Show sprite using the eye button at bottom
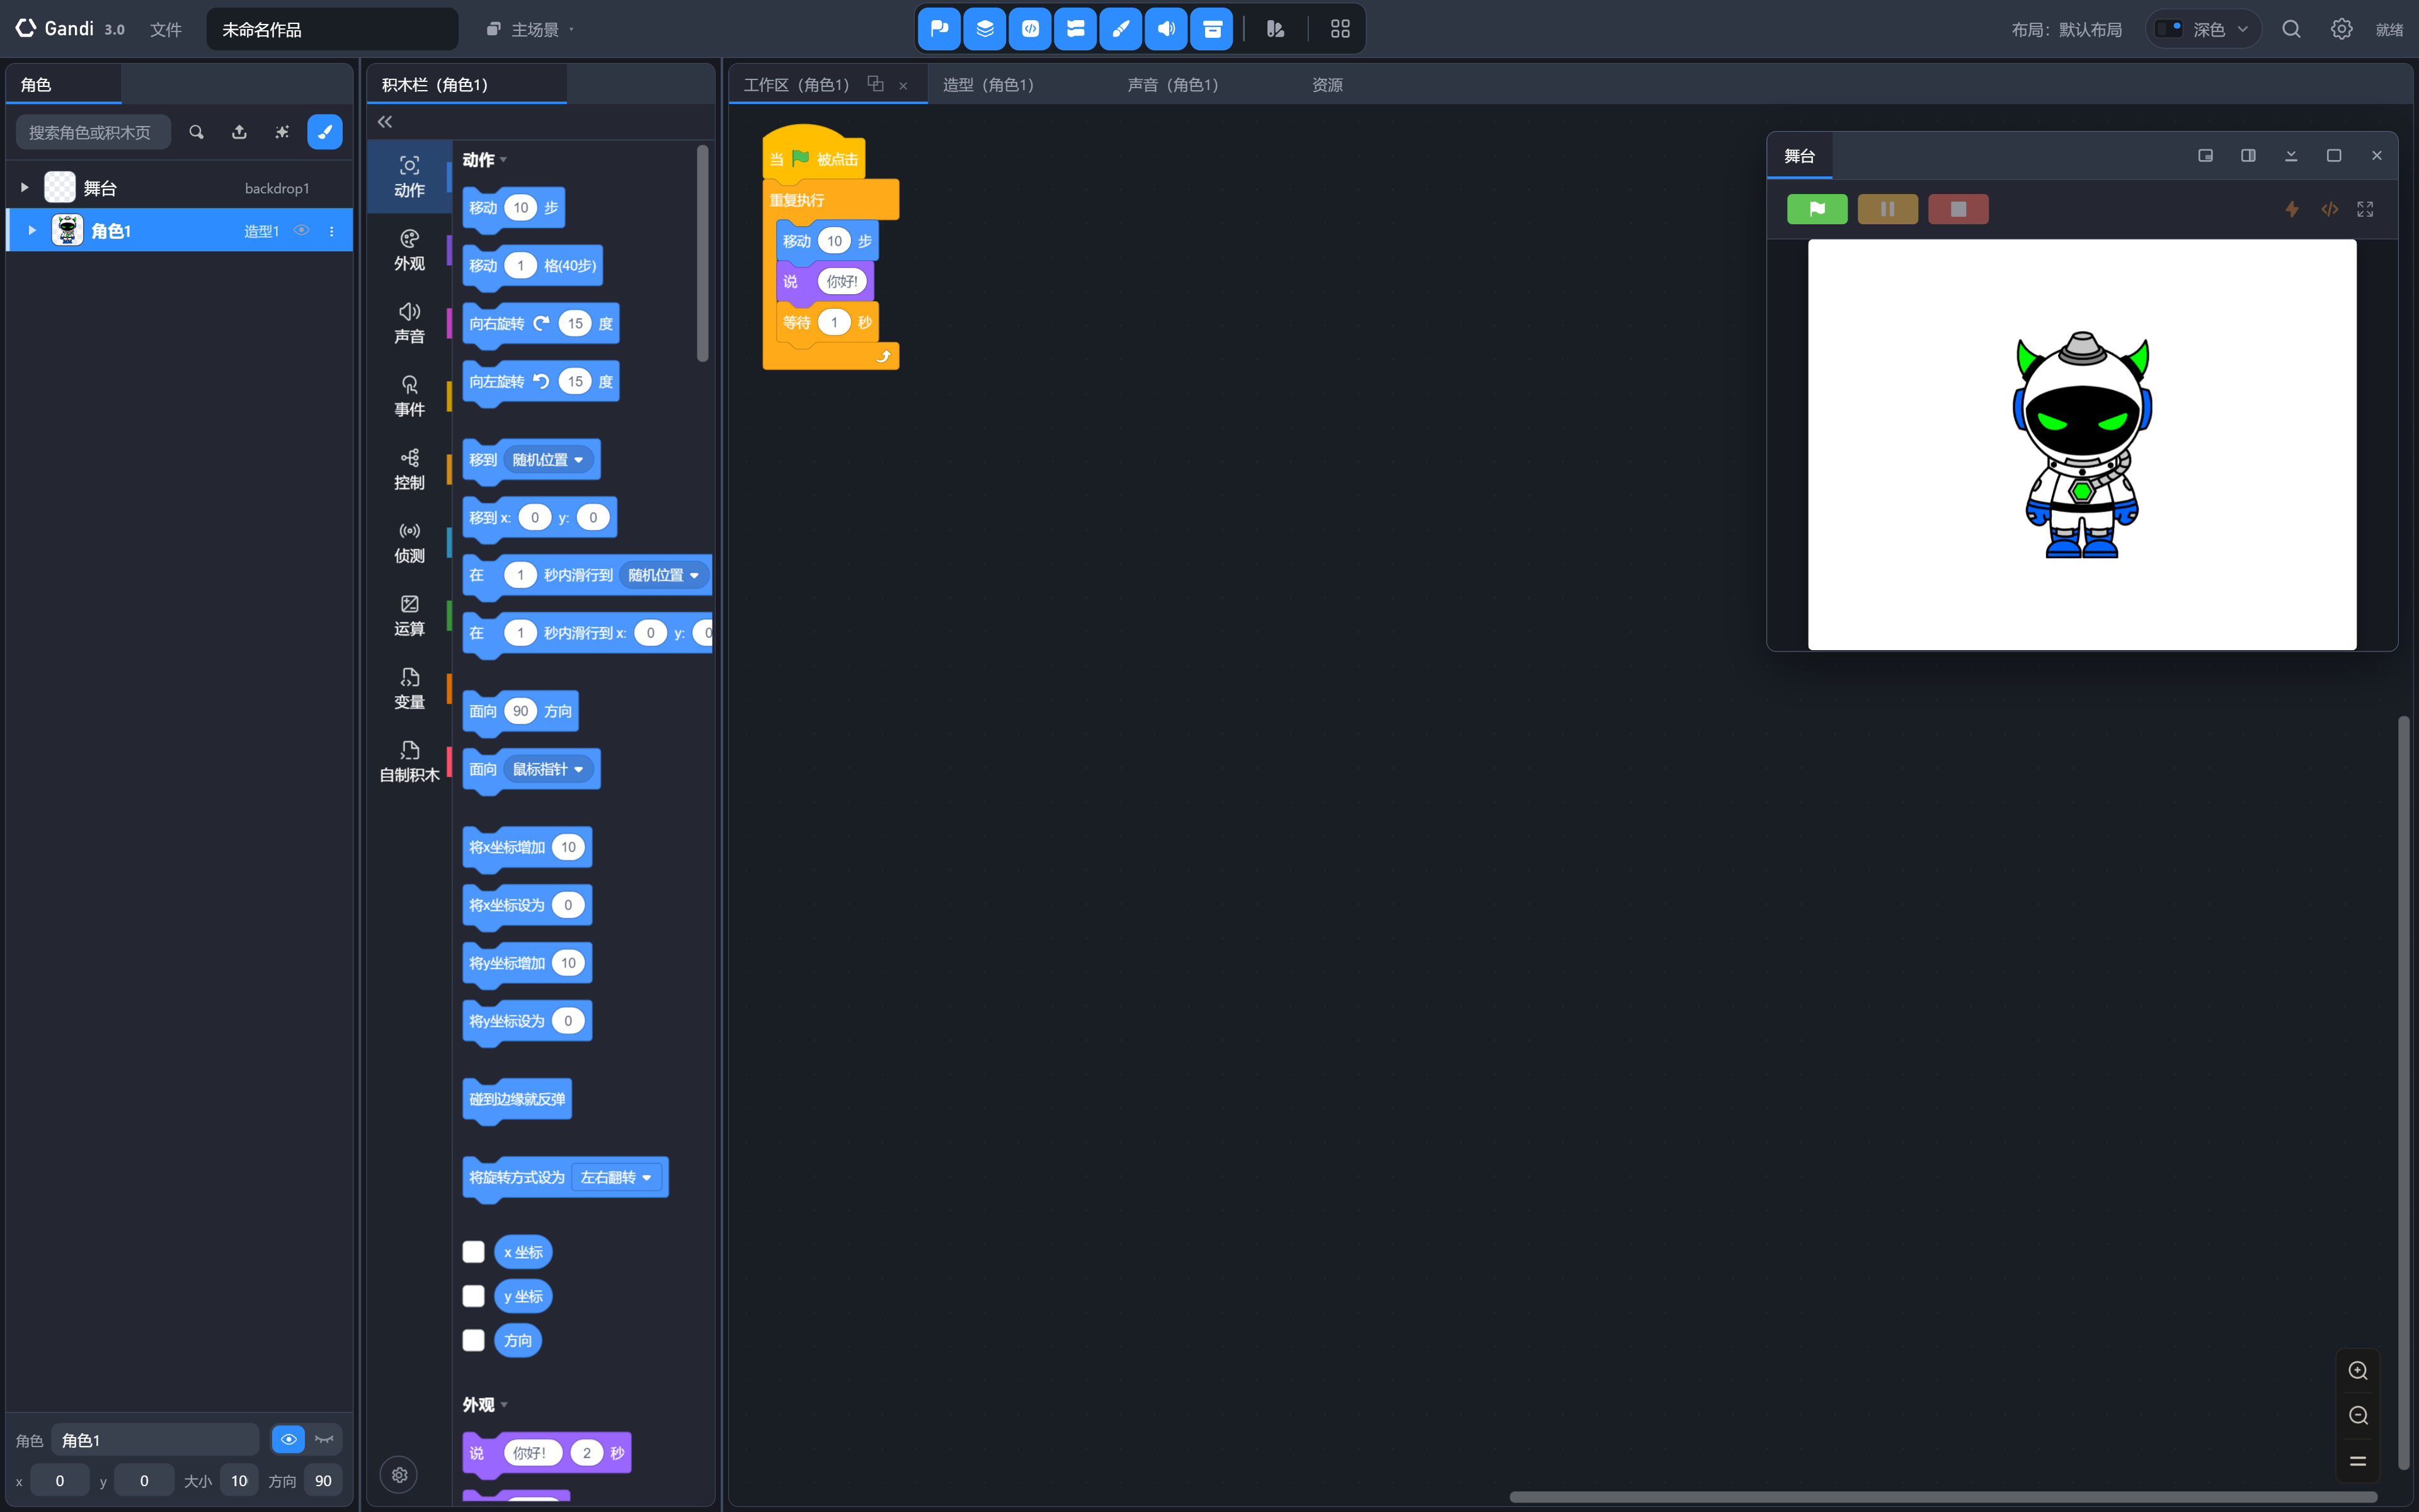Screen dimensions: 2419x1512 click(288, 1440)
